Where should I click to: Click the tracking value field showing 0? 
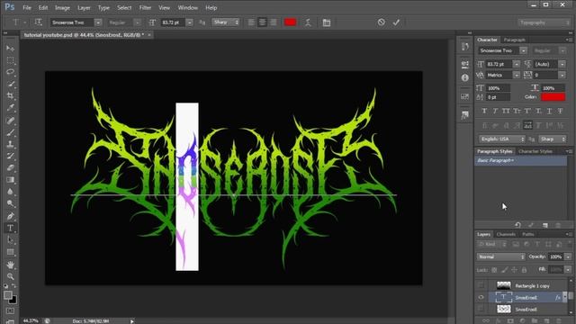(x=546, y=75)
